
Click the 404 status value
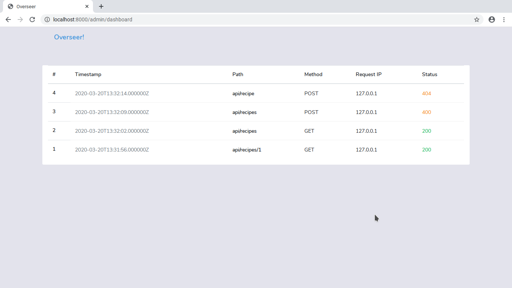[427, 93]
